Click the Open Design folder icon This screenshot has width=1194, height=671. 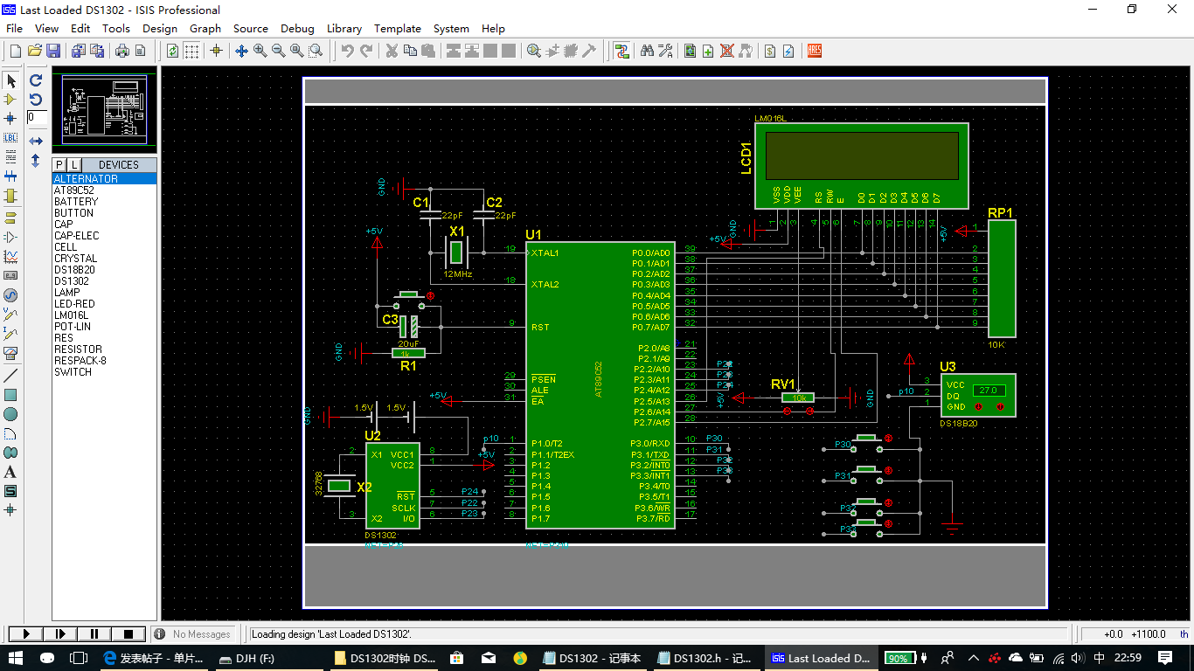click(35, 51)
